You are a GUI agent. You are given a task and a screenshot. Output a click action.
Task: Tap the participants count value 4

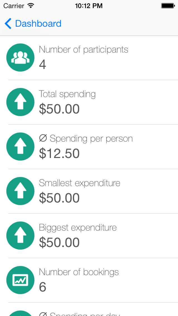(x=43, y=65)
